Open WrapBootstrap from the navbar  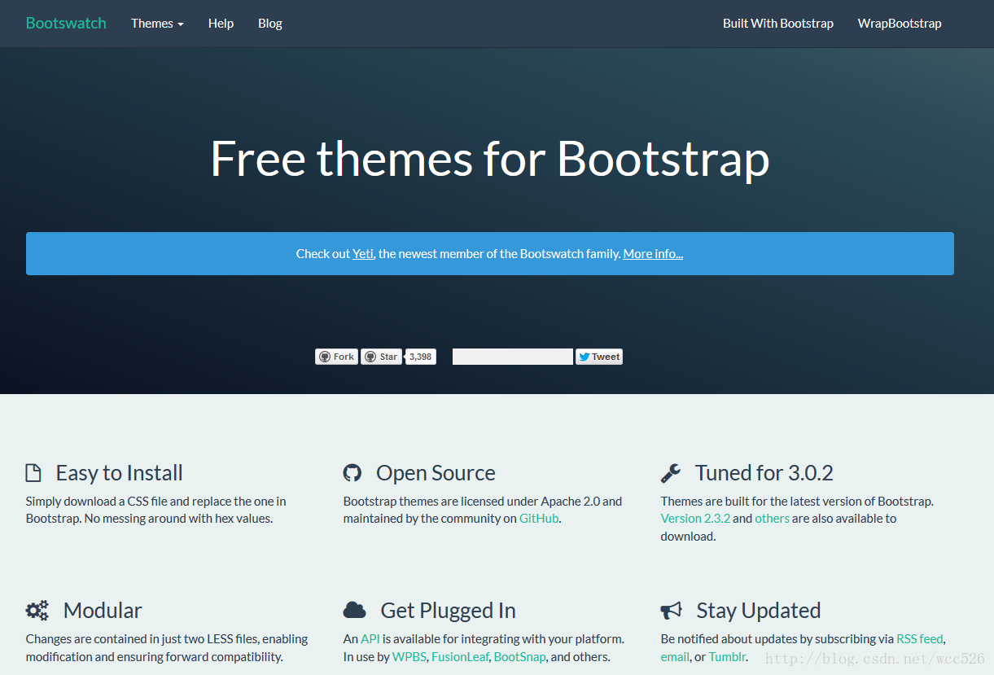(x=900, y=24)
